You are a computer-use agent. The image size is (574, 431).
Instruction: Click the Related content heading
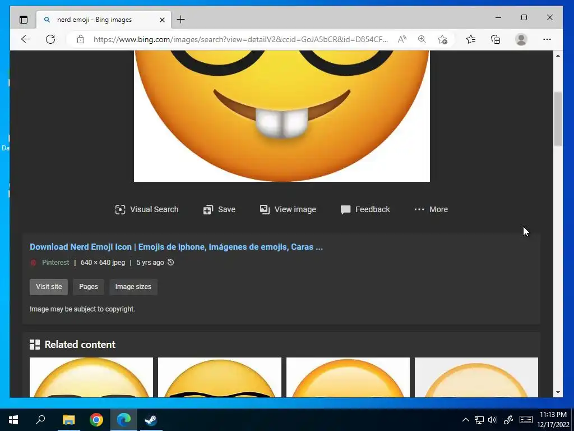(80, 345)
